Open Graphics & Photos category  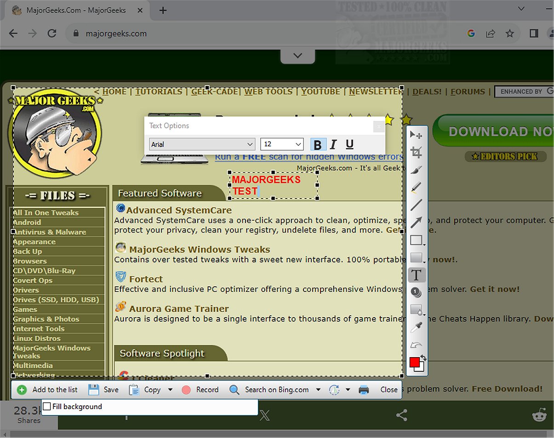click(46, 319)
